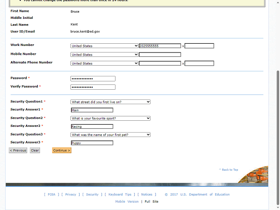Open the Privacy footer link

point(70,194)
